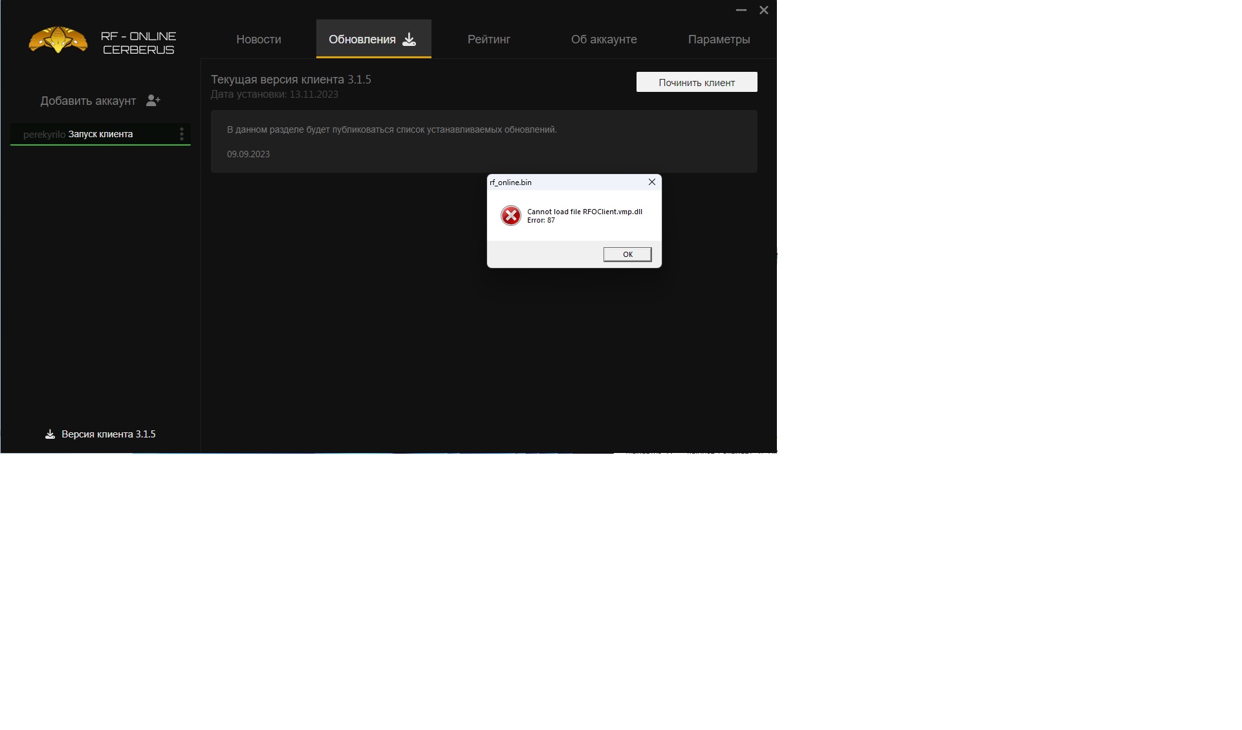This screenshot has width=1242, height=730.
Task: Click the download icon on the Обновления tab
Action: 409,39
